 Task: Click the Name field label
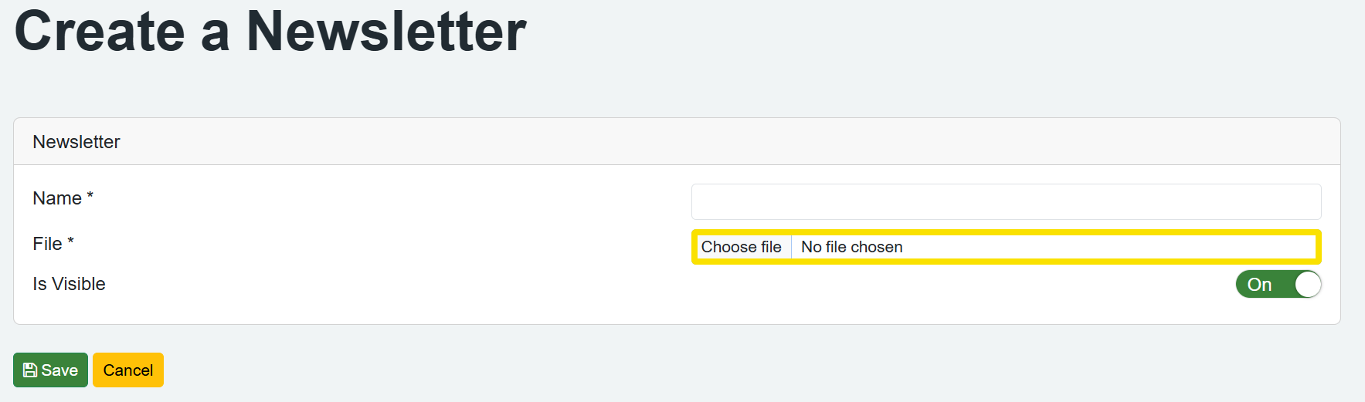[57, 198]
